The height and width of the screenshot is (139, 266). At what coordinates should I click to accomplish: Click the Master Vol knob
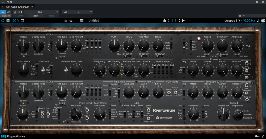pyautogui.click(x=223, y=114)
